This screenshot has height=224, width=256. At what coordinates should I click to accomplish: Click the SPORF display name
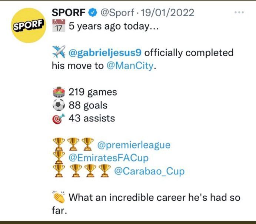(x=69, y=13)
